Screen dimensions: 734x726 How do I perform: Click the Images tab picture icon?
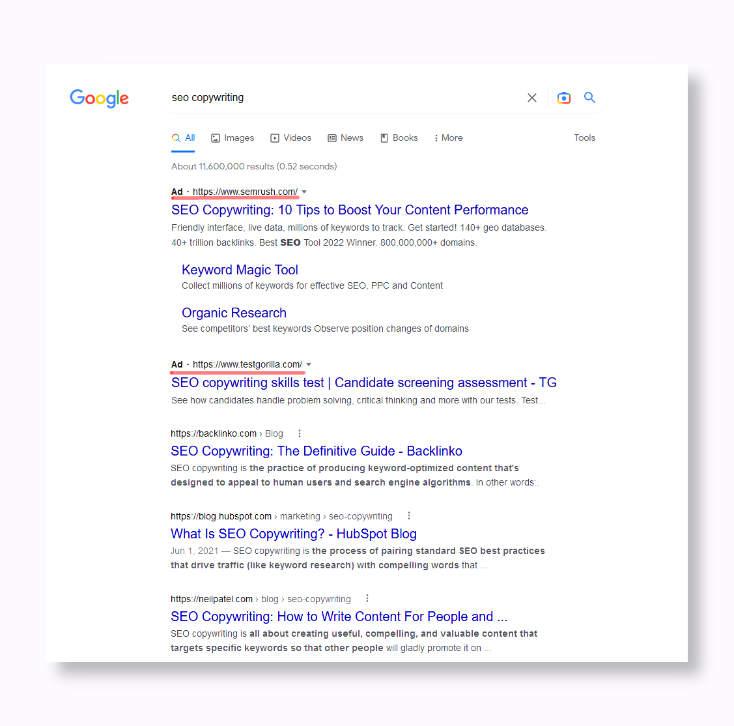216,138
